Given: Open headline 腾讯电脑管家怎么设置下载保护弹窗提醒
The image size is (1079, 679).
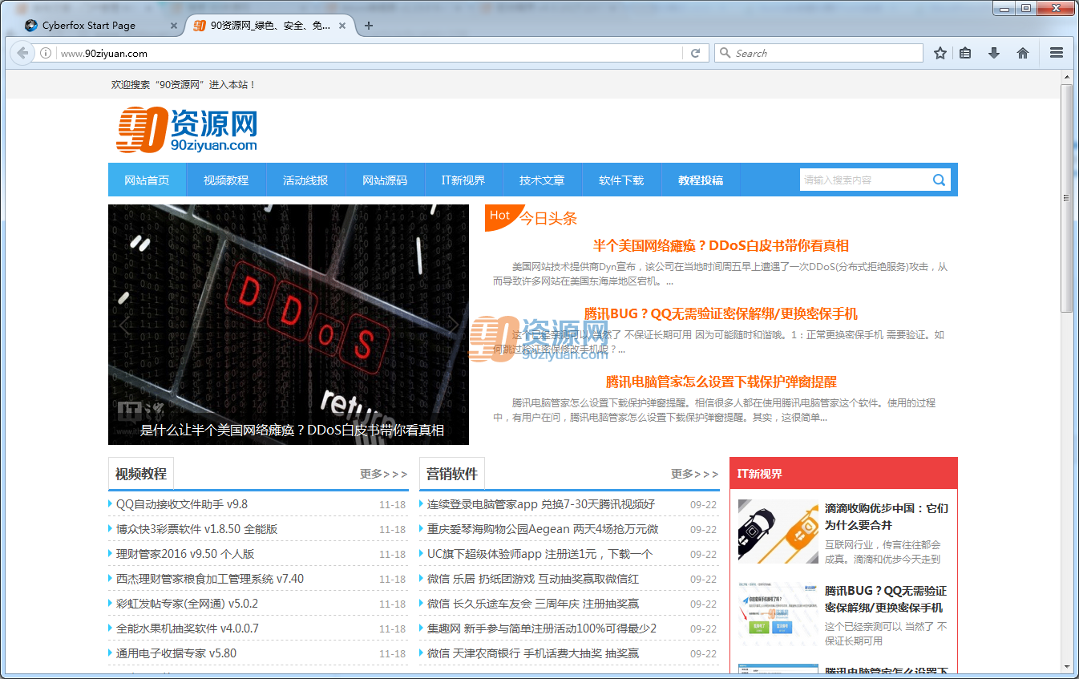Looking at the screenshot, I should (721, 382).
